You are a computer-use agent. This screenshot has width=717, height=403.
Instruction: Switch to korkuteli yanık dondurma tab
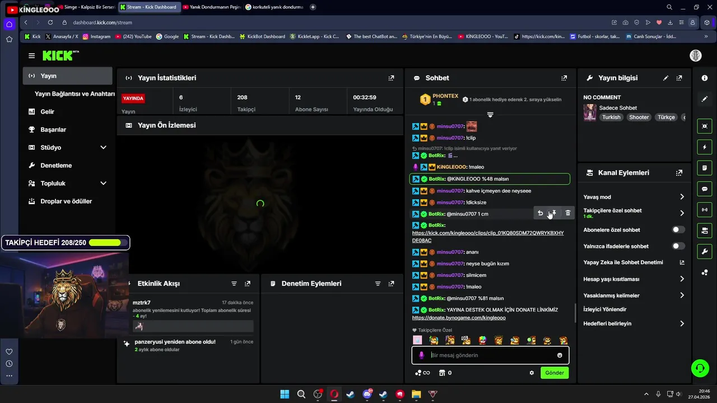coord(274,7)
